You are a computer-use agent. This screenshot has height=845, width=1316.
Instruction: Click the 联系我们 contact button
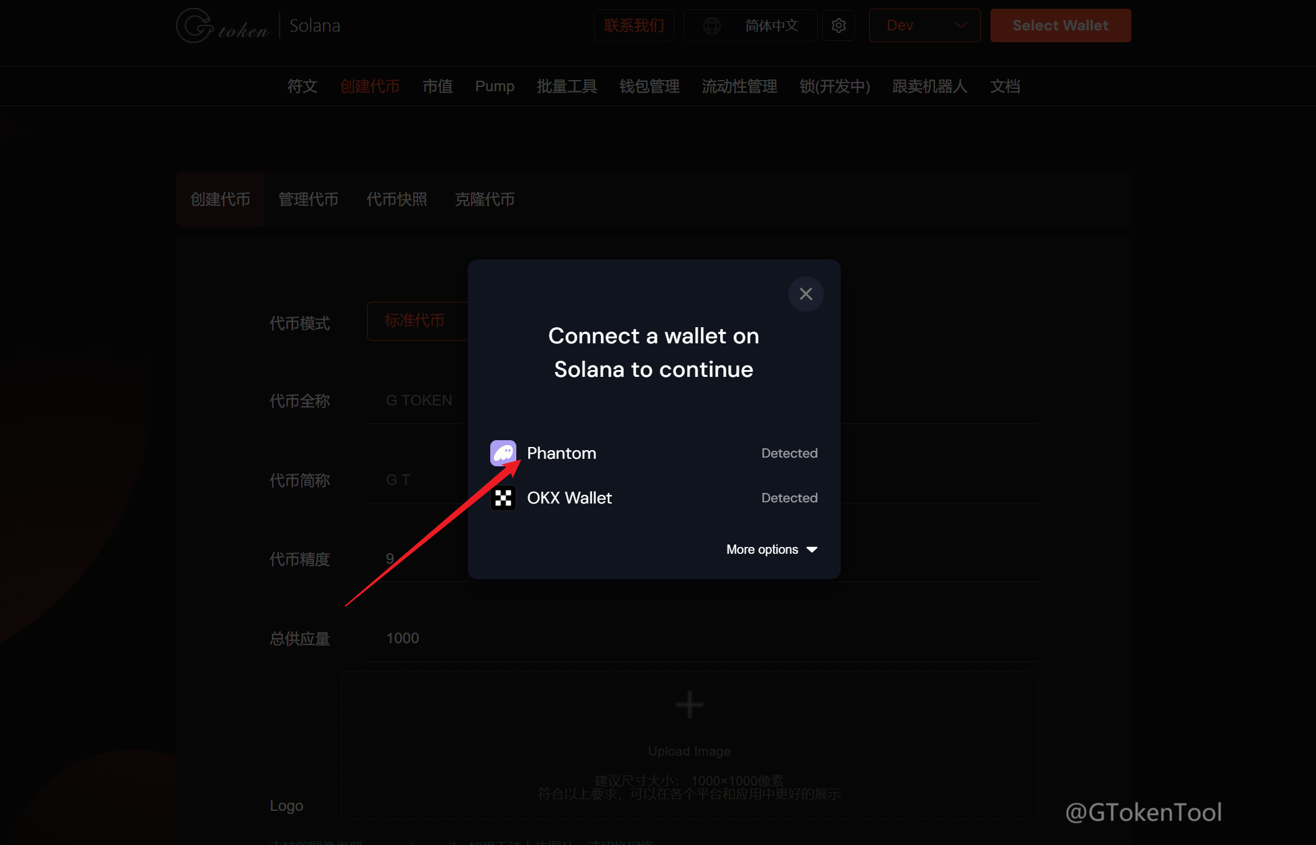tap(634, 25)
